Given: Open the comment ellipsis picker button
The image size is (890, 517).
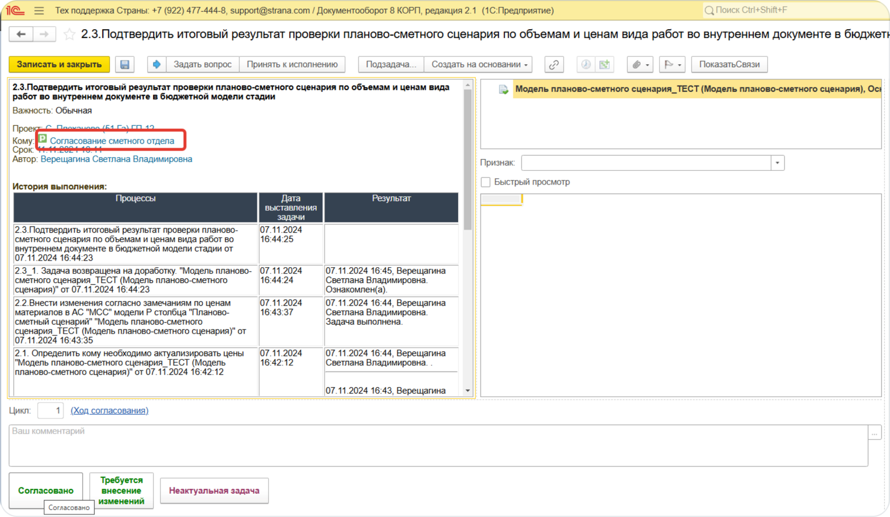Looking at the screenshot, I should click(x=875, y=433).
